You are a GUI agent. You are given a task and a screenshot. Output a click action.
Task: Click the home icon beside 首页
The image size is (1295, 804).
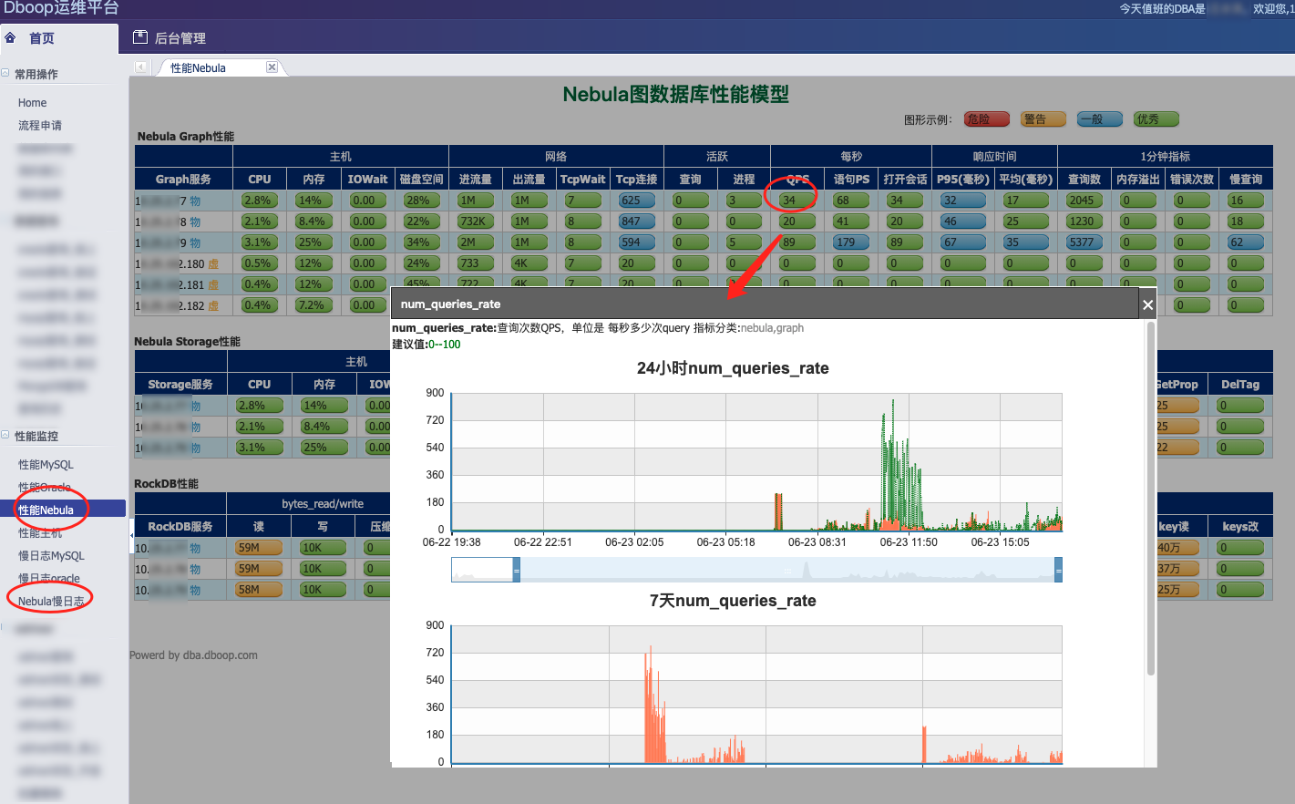pos(10,38)
